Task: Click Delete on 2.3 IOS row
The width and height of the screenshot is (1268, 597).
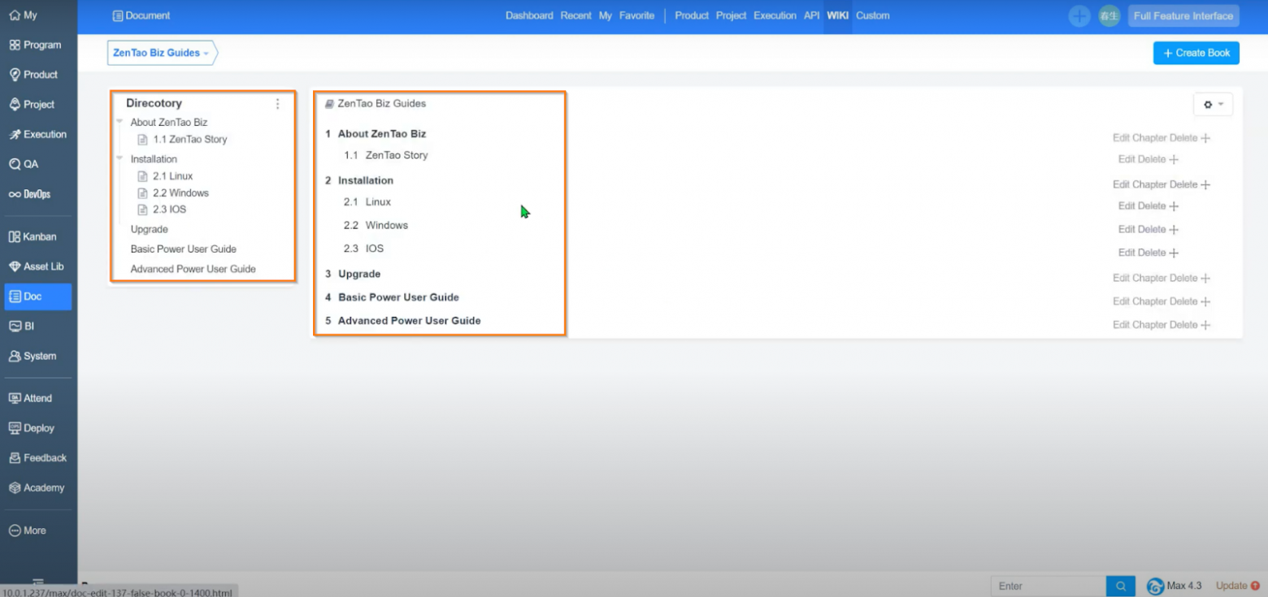Action: point(1153,253)
